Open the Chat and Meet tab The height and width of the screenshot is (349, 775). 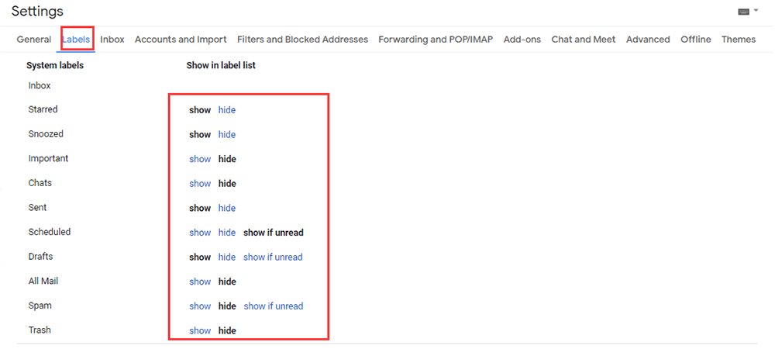pos(584,40)
